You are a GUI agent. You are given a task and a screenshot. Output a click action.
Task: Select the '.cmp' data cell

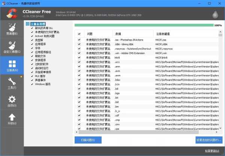coord(117,120)
